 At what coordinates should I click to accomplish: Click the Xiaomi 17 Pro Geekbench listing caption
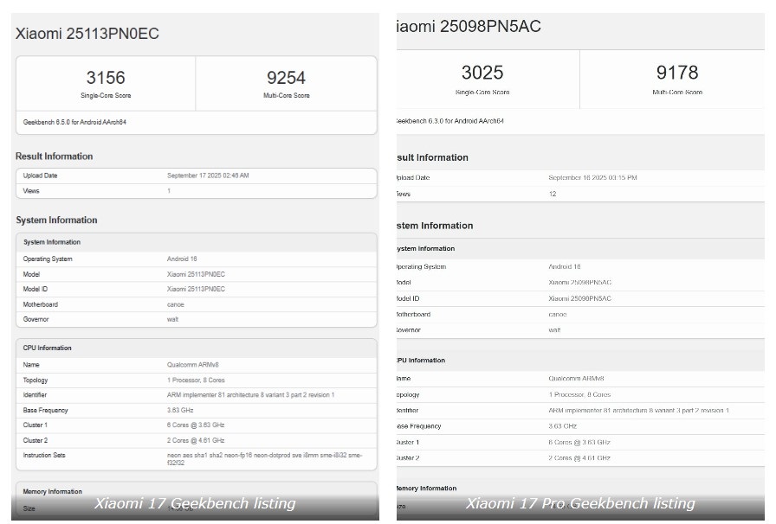coord(580,503)
